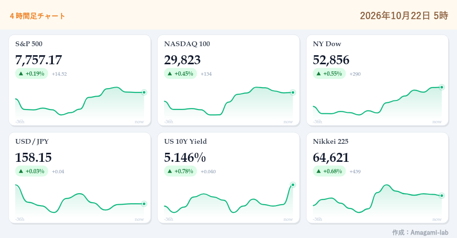Image resolution: width=457 pixels, height=238 pixels.
Task: Select the NY Dow value 52,856
Action: click(x=331, y=60)
